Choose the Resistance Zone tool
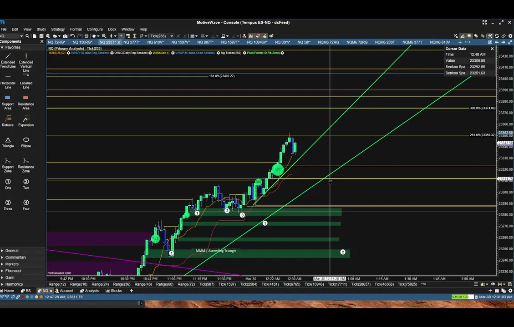 point(26,165)
